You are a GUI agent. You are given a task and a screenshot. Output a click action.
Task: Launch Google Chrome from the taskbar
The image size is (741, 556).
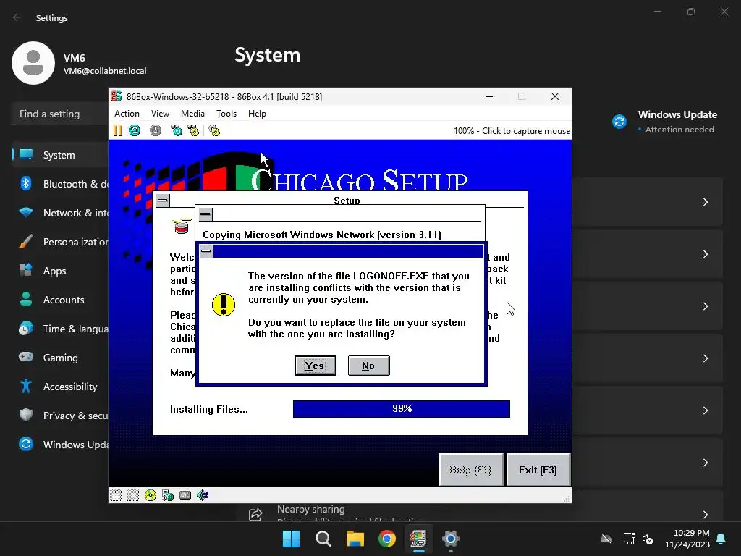[387, 539]
